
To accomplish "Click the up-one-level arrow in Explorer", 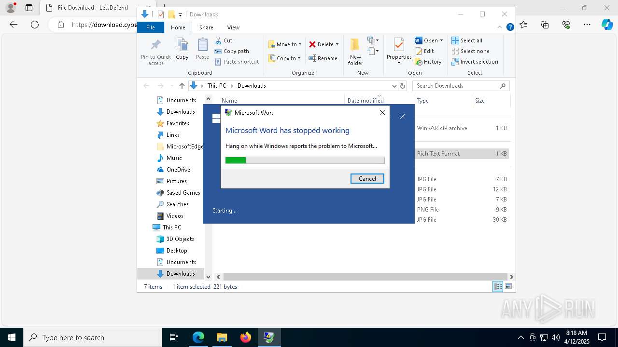I will point(182,86).
